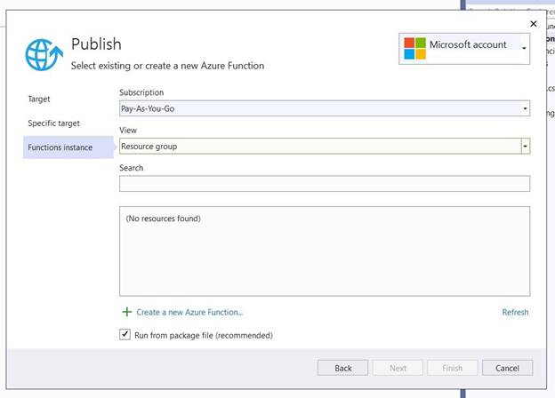Focus the Search input field

pyautogui.click(x=325, y=184)
